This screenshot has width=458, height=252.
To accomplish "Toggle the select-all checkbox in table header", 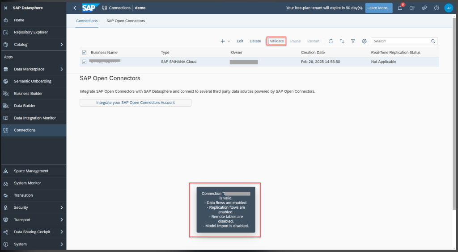I will click(84, 53).
